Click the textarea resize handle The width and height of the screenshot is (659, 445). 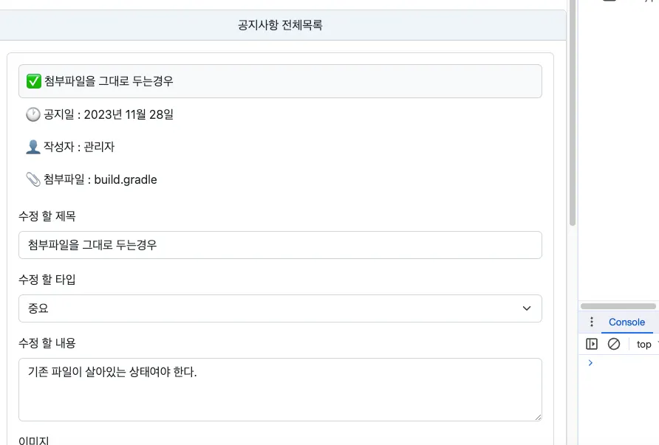pyautogui.click(x=537, y=416)
